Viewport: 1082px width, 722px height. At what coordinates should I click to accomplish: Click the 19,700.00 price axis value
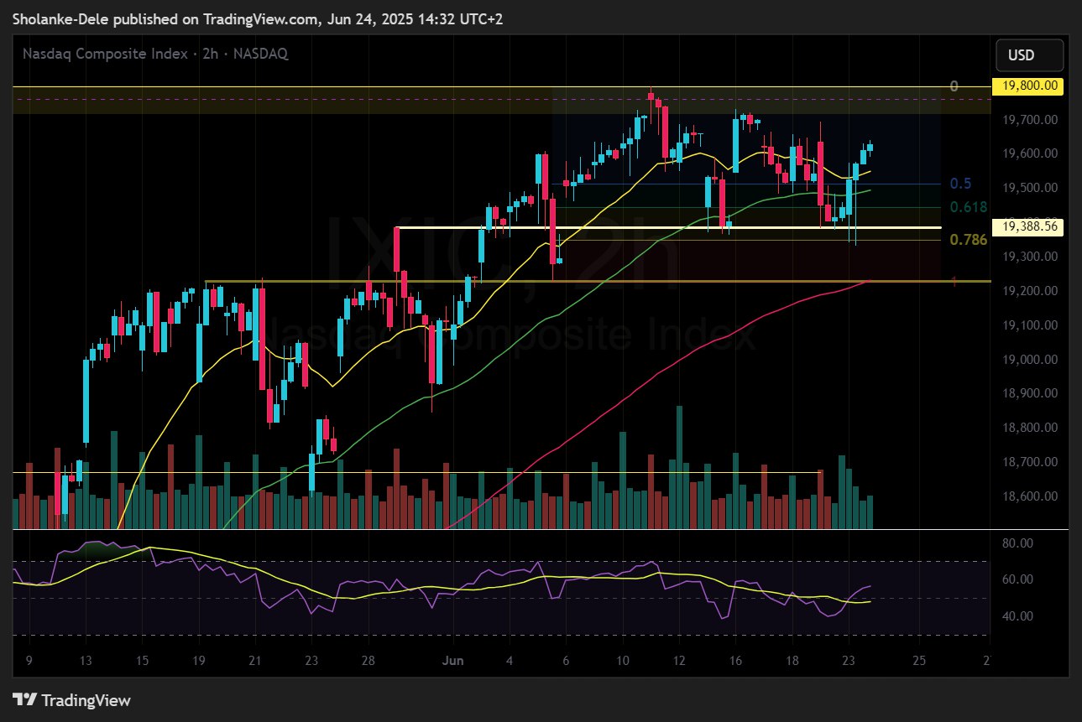1028,120
